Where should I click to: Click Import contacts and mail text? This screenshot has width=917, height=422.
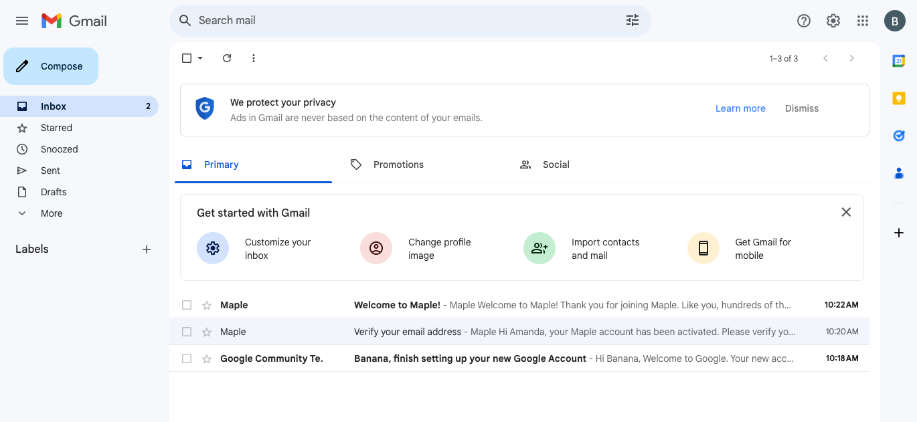pyautogui.click(x=606, y=249)
